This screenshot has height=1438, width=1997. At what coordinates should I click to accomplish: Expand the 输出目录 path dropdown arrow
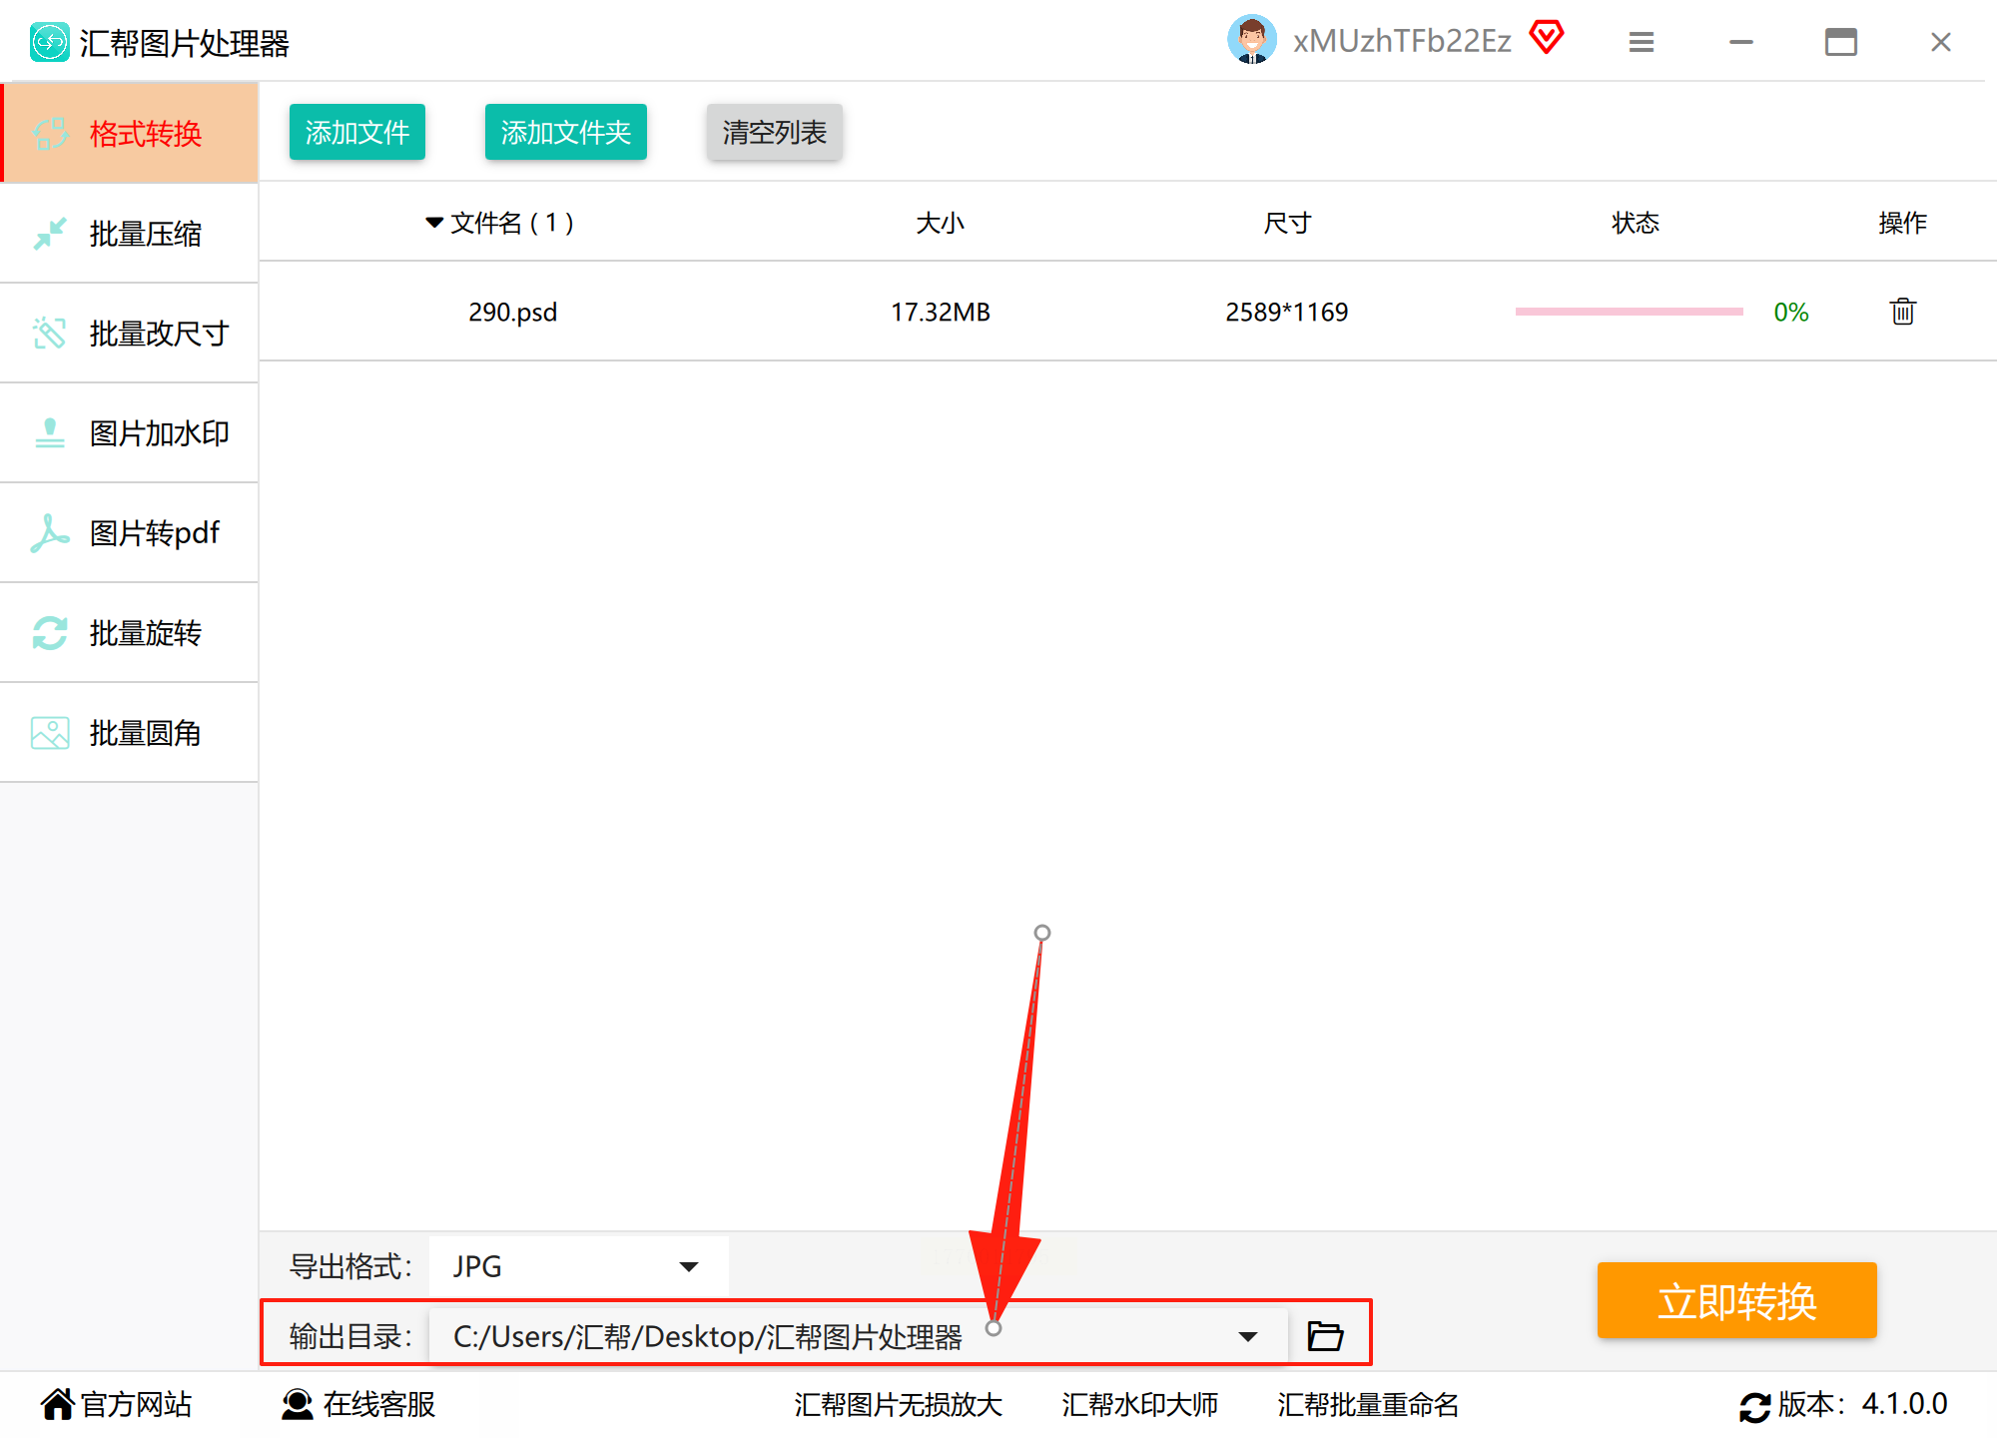pyautogui.click(x=1247, y=1336)
